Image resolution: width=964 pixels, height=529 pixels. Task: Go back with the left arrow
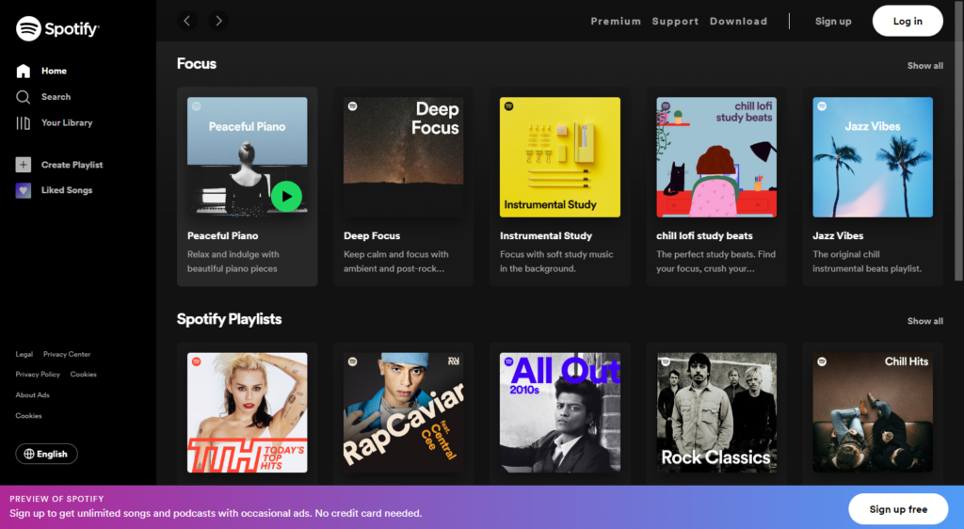[187, 21]
